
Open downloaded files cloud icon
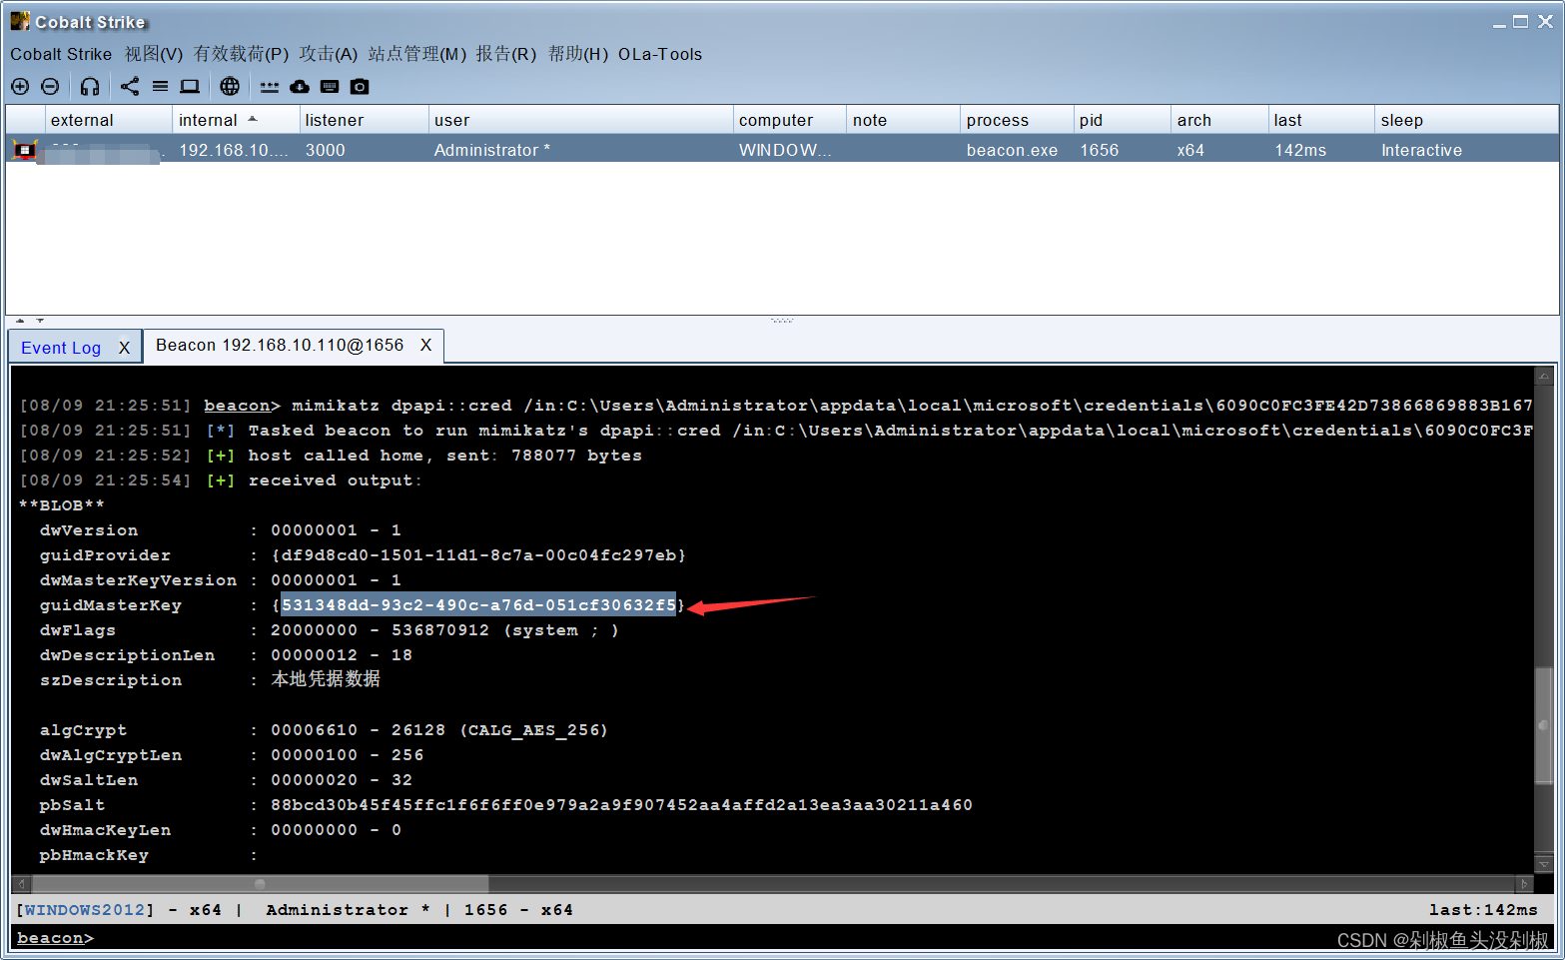pos(300,87)
